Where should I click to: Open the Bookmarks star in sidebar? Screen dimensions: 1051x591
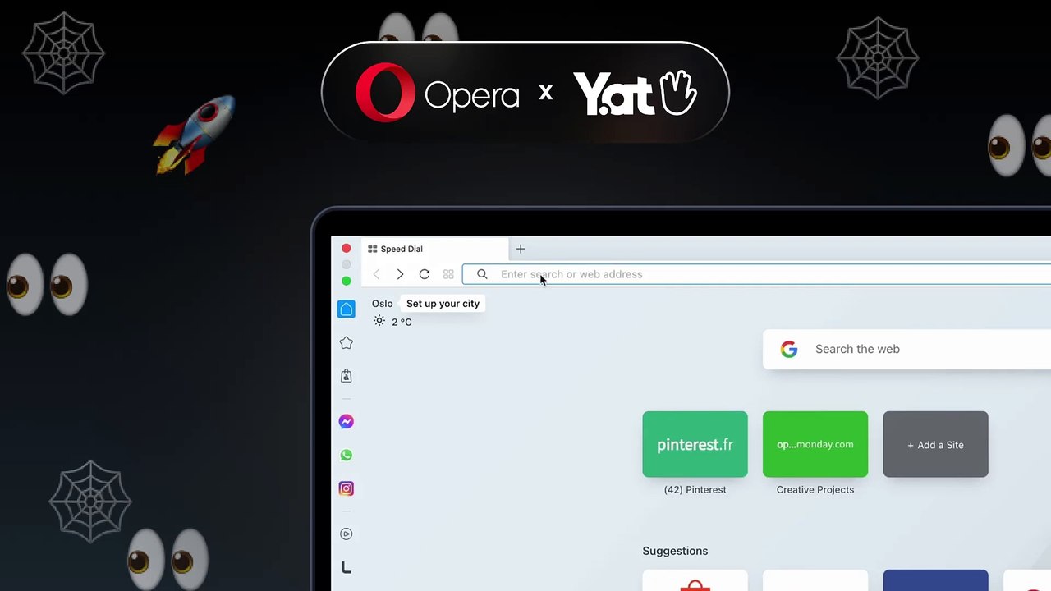347,343
